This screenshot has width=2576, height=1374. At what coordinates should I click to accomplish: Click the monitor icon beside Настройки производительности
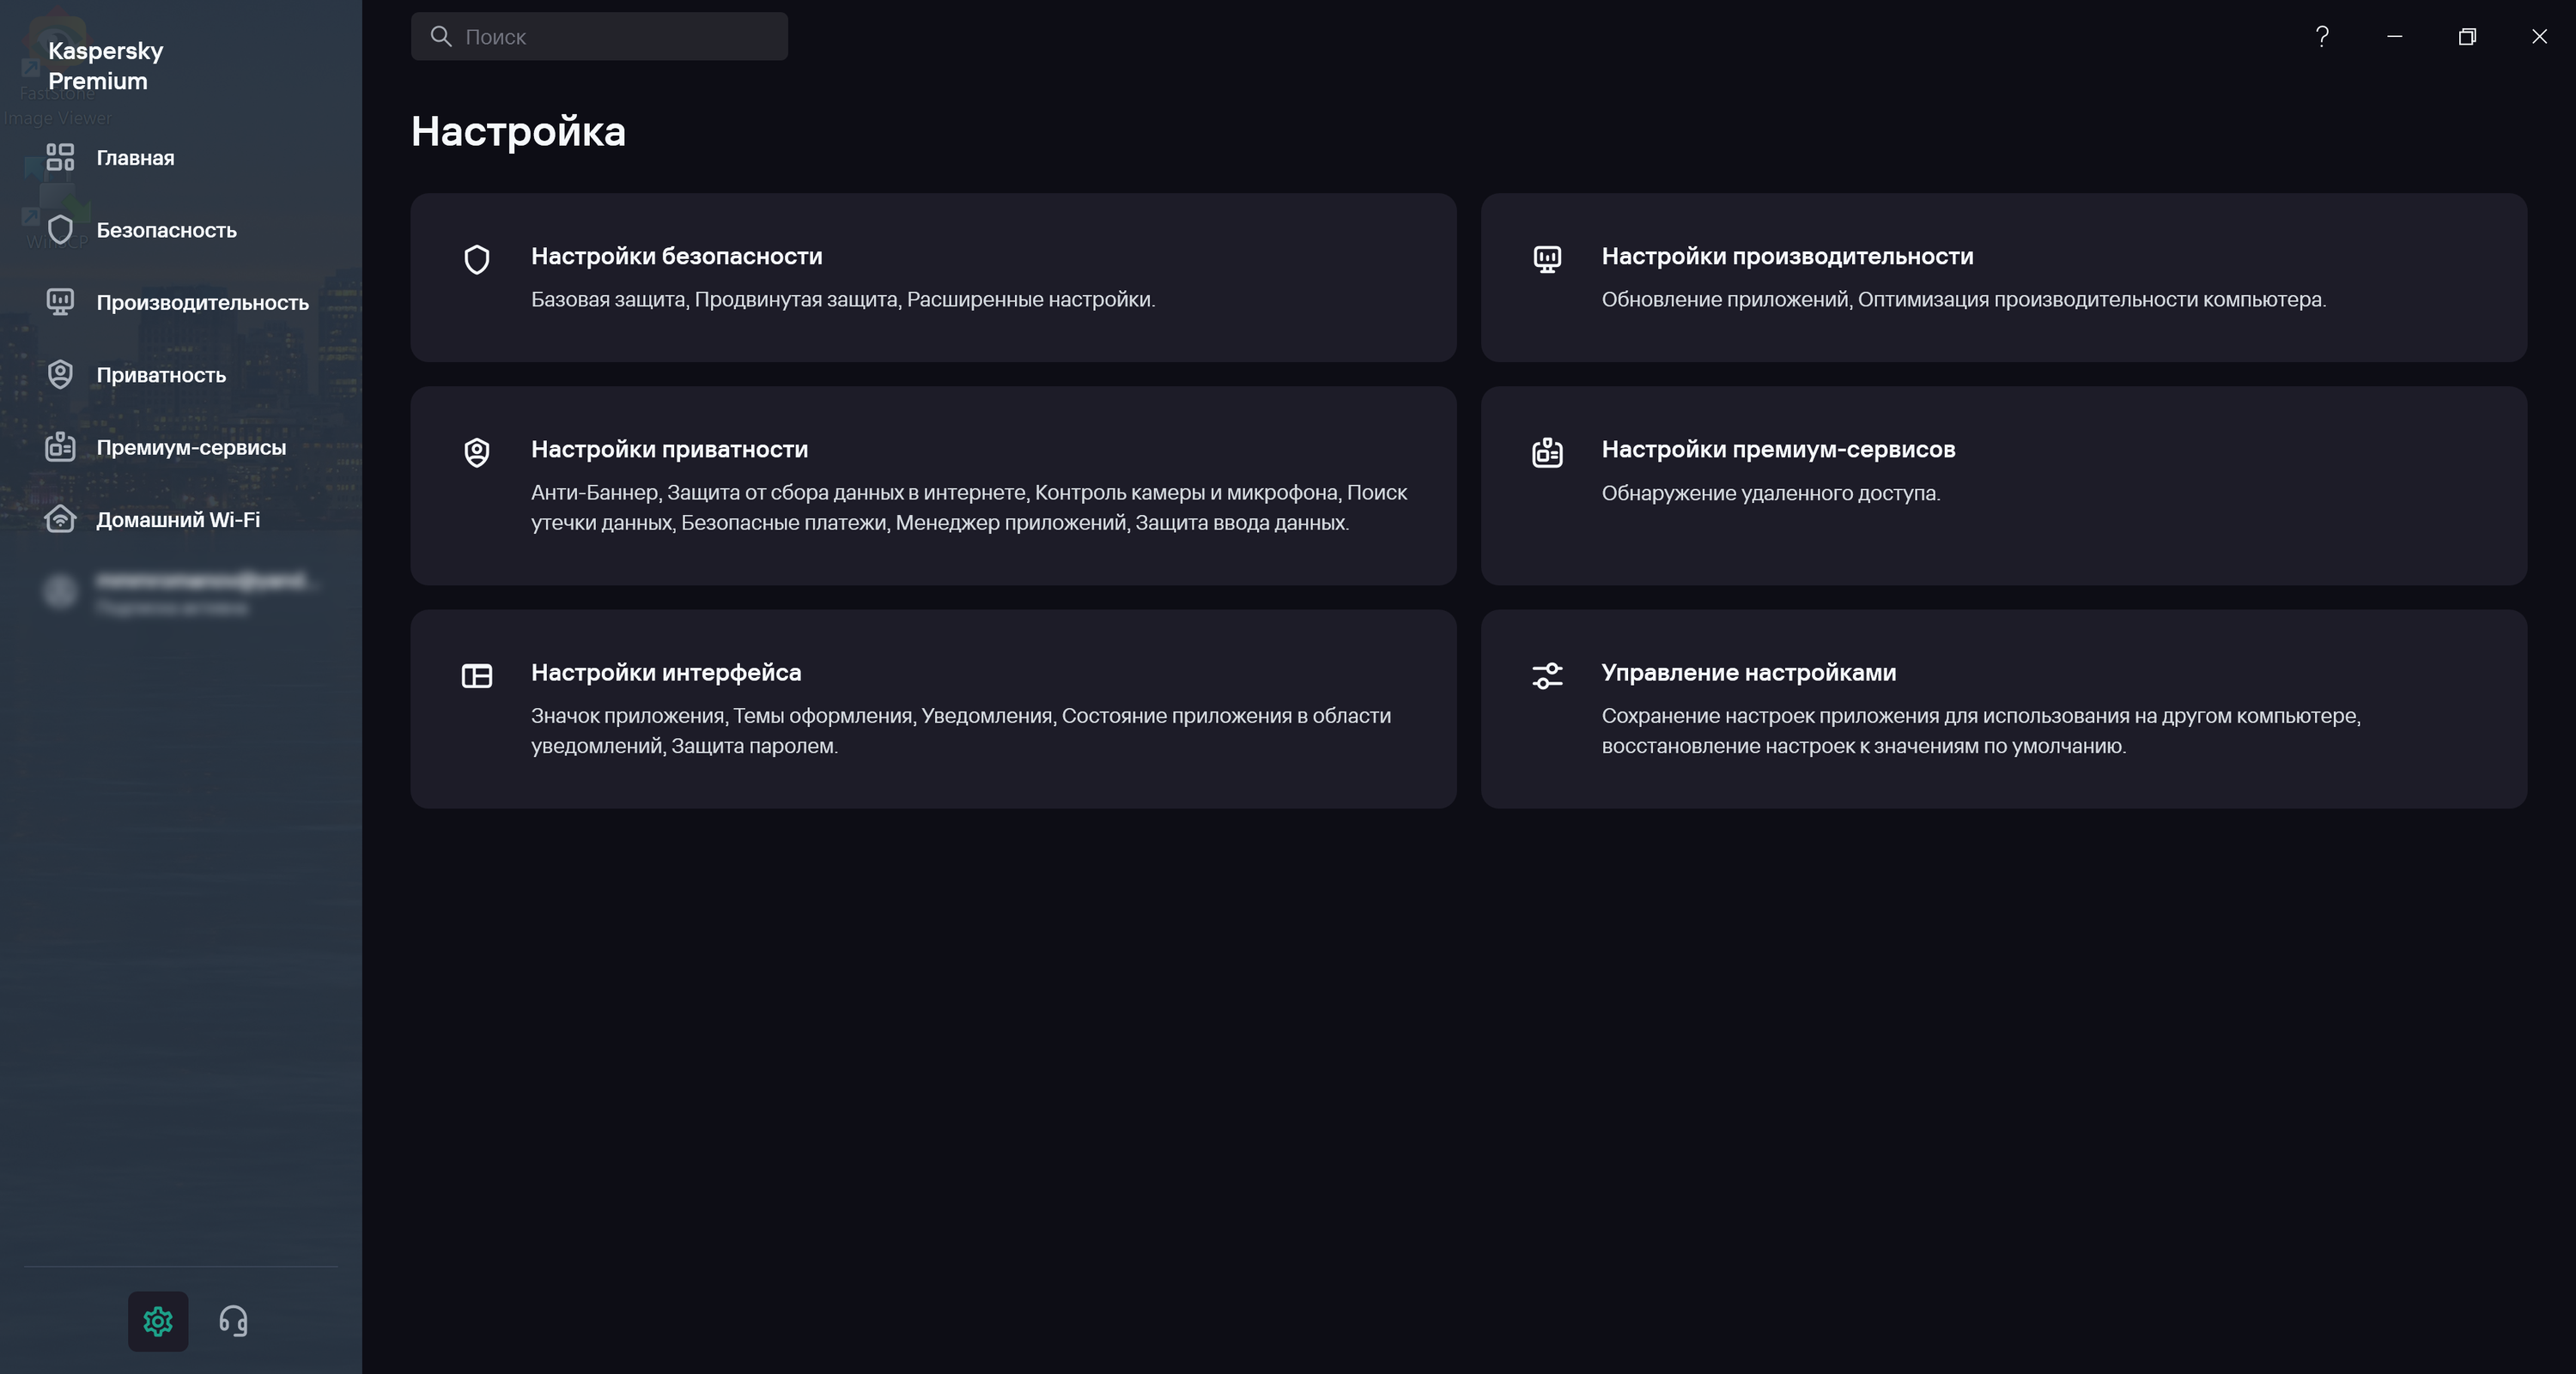1547,260
